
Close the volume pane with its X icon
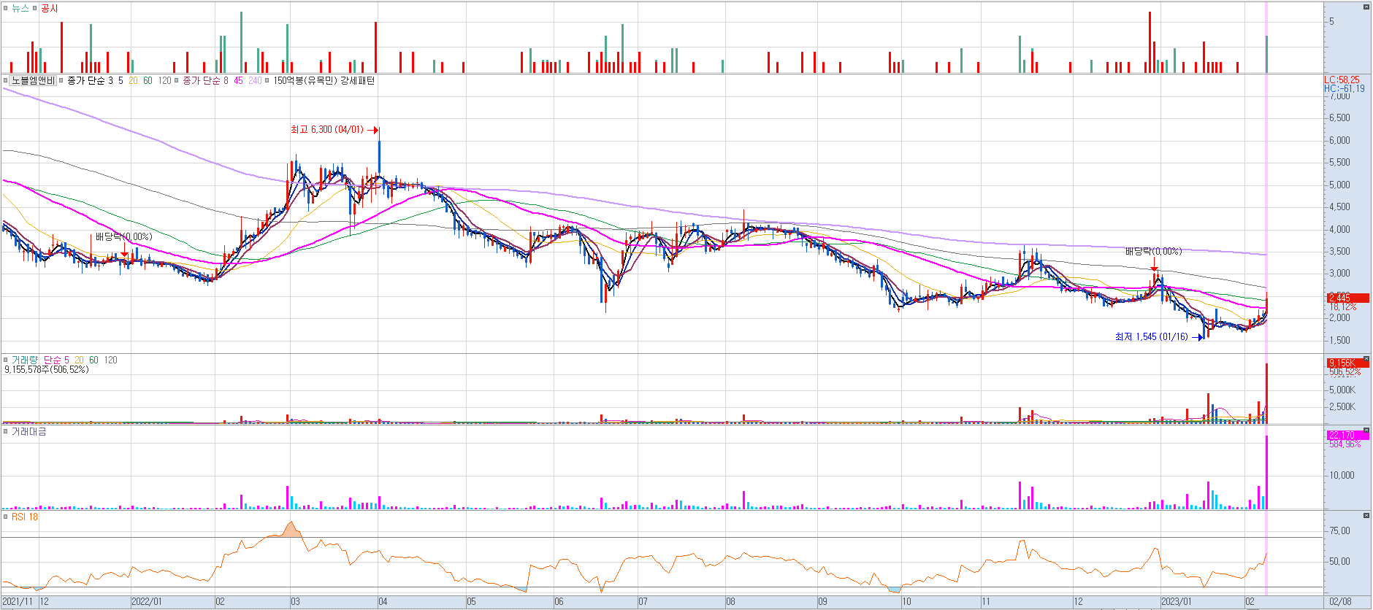coord(1366,358)
